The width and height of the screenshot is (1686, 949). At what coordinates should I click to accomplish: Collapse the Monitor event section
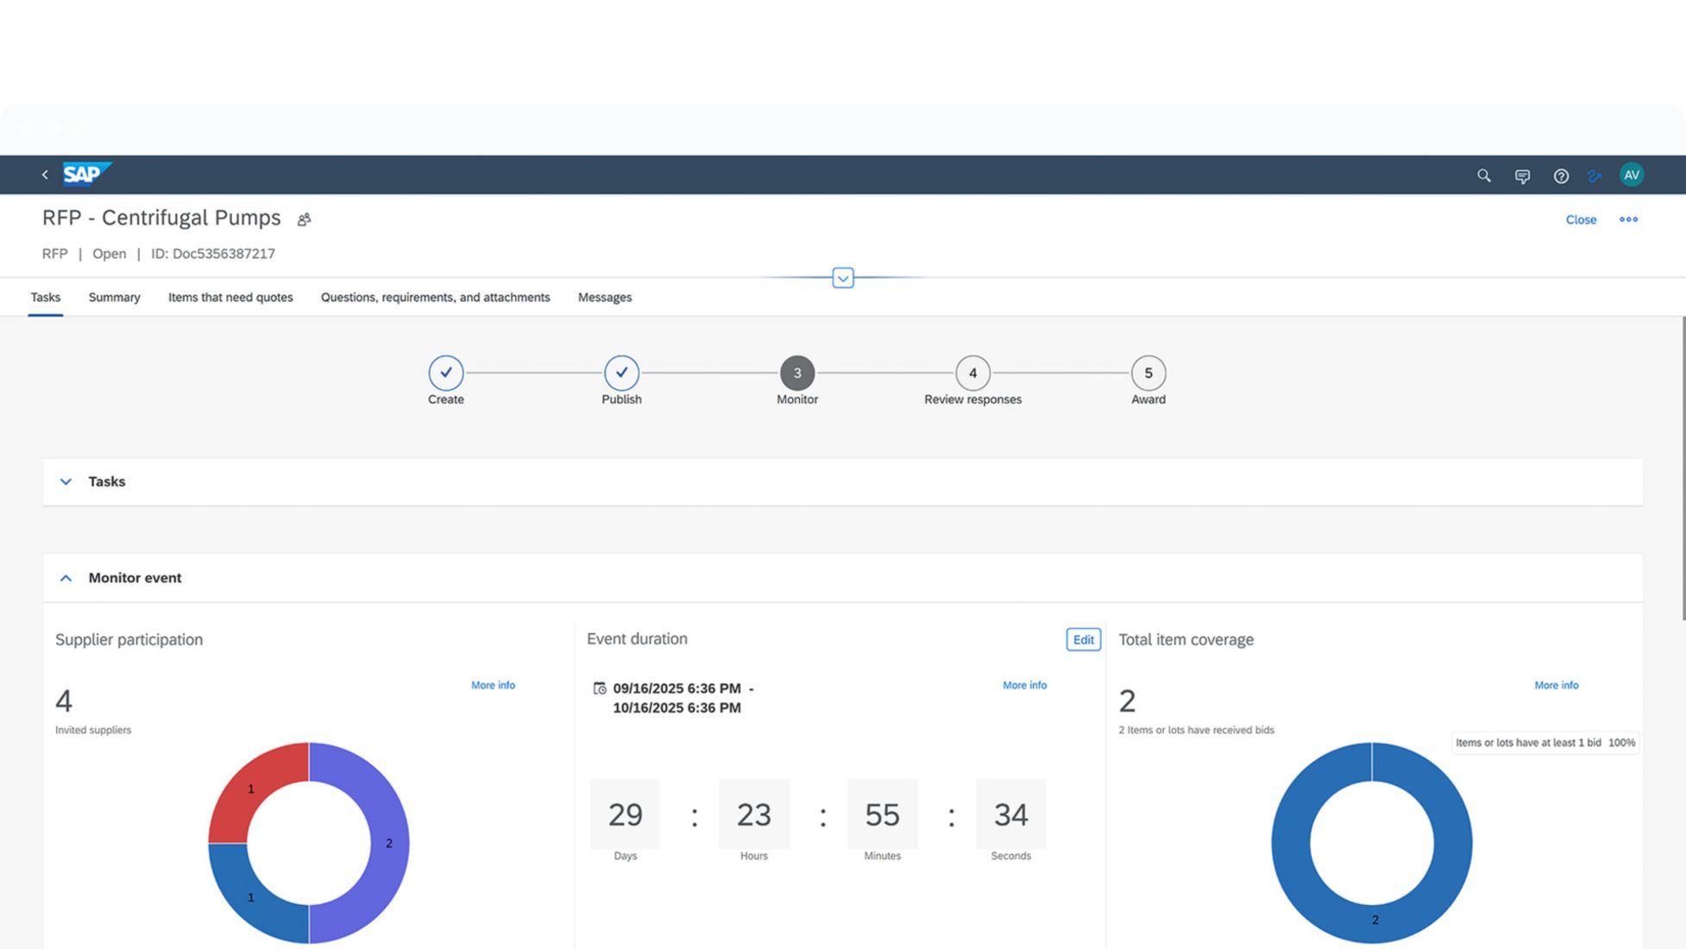(x=66, y=578)
